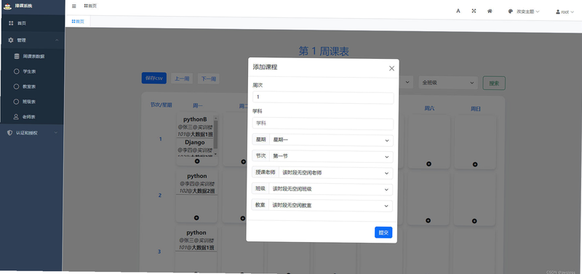Open the 改变主题 theme dropdown
Image resolution: width=582 pixels, height=274 pixels.
(524, 12)
